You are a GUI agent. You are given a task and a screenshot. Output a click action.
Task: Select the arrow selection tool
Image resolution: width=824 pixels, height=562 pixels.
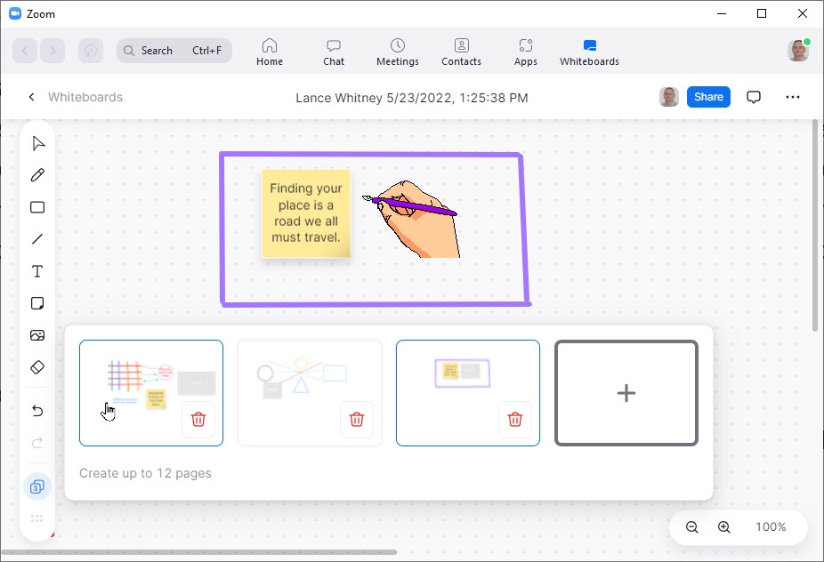[37, 143]
